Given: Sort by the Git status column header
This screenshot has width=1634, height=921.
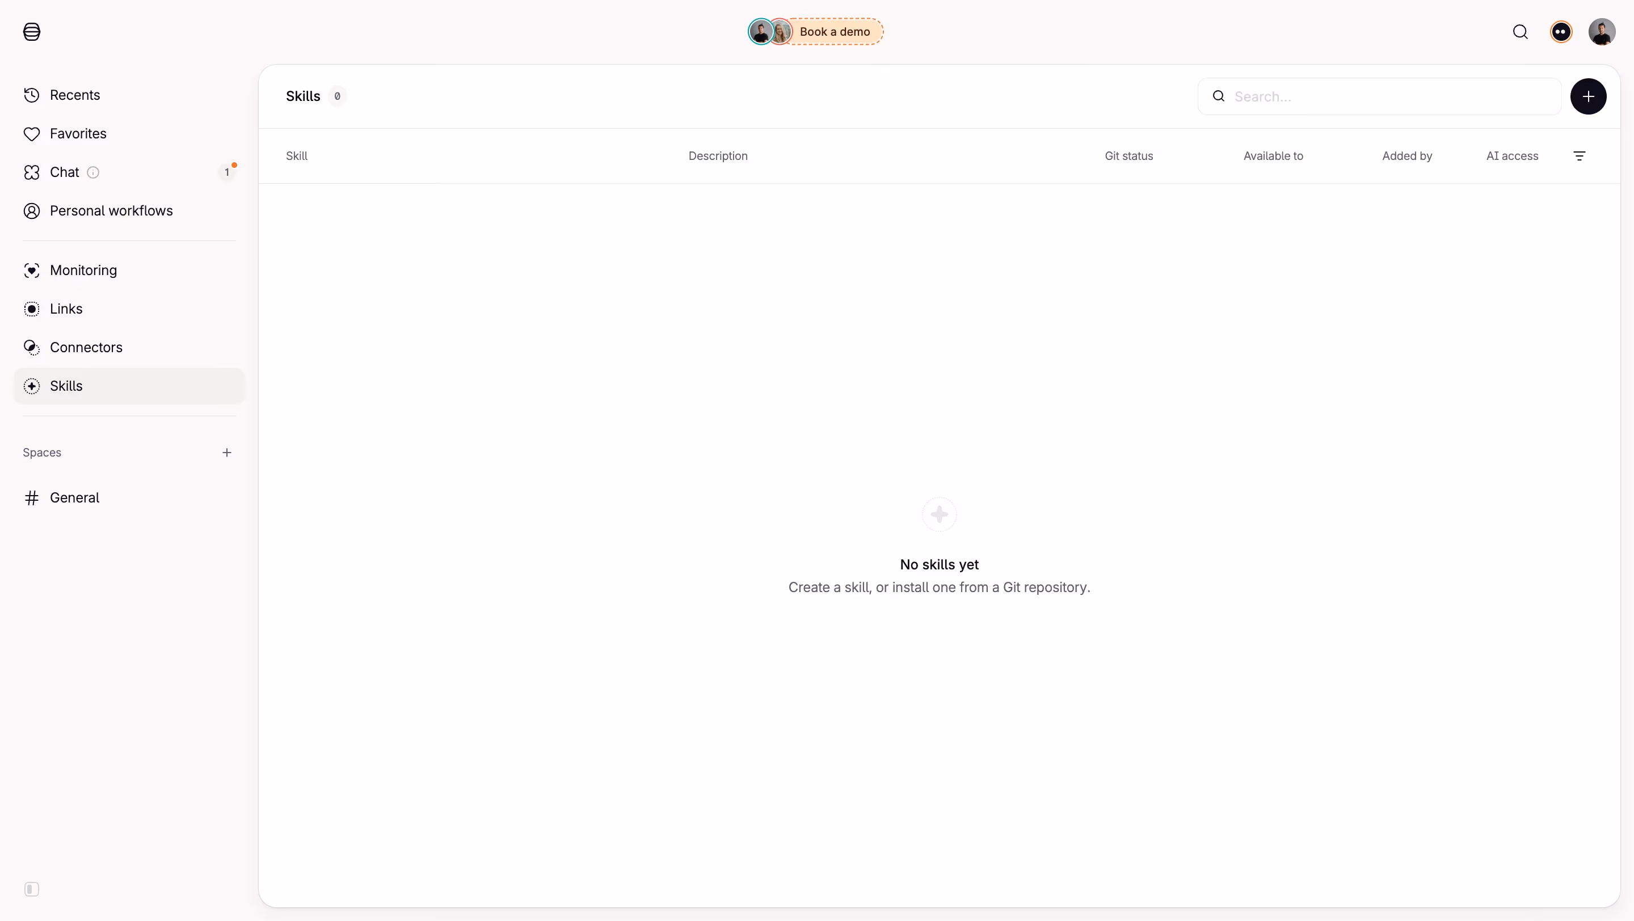Looking at the screenshot, I should [1128, 156].
